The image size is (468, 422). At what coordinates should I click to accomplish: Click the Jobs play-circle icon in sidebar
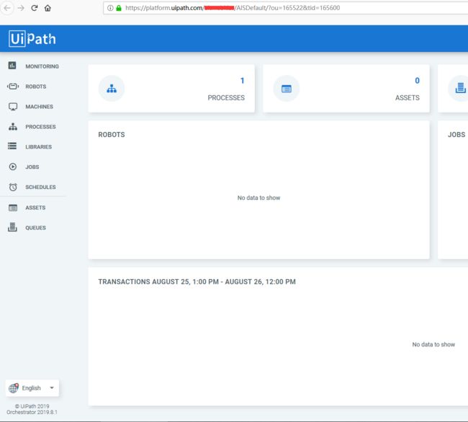pyautogui.click(x=13, y=167)
